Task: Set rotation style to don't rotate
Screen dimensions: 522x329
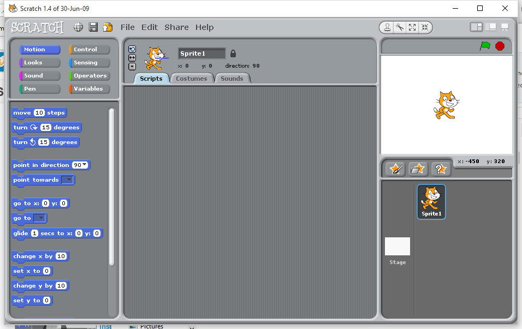Action: [132, 67]
